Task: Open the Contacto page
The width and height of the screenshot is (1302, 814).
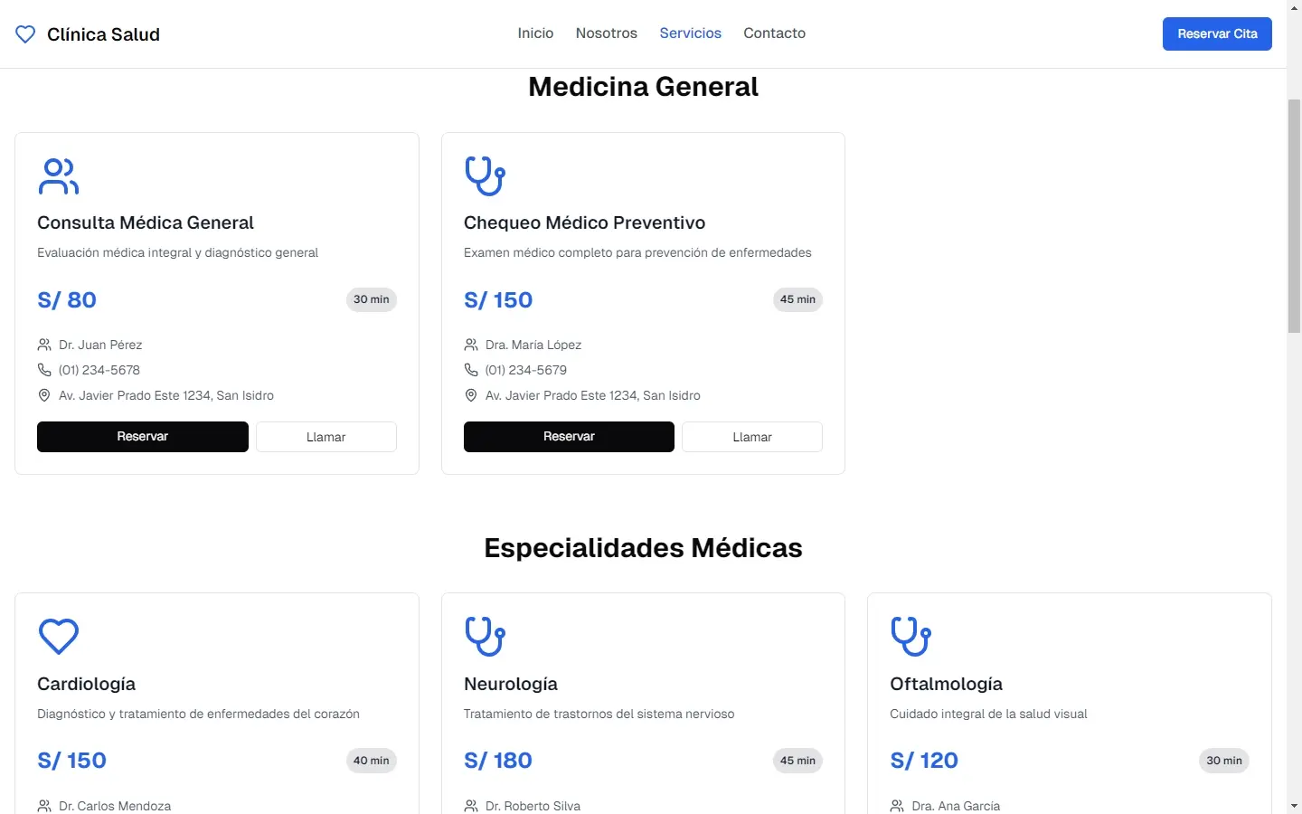Action: [x=774, y=33]
